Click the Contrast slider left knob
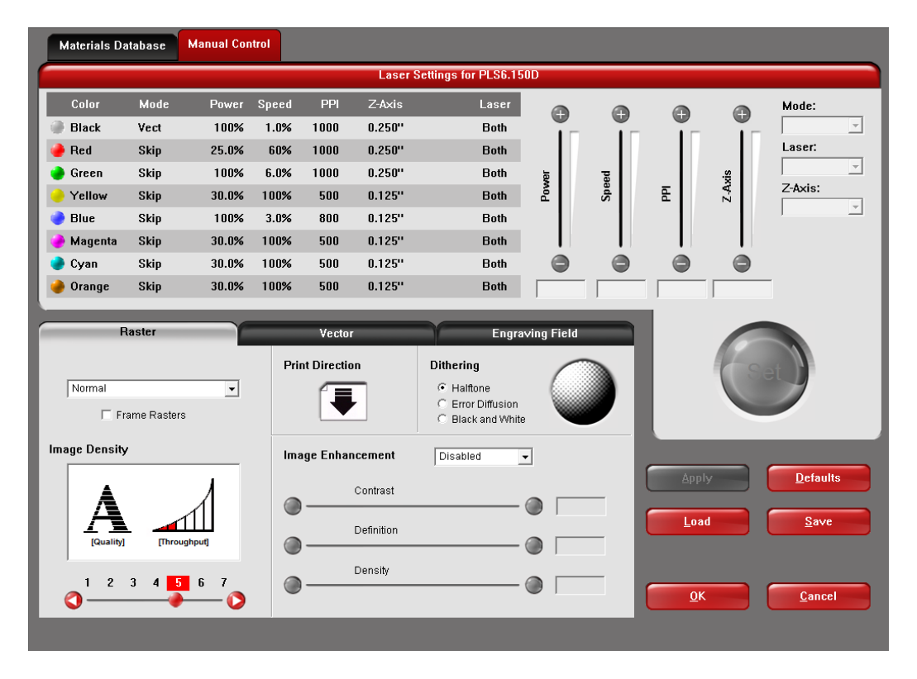Image resolution: width=917 pixels, height=679 pixels. click(293, 506)
